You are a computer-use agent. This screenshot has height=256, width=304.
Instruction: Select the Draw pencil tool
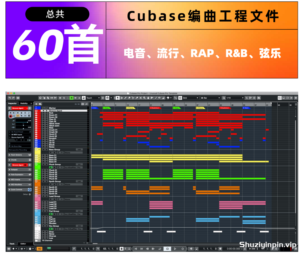point(126,98)
